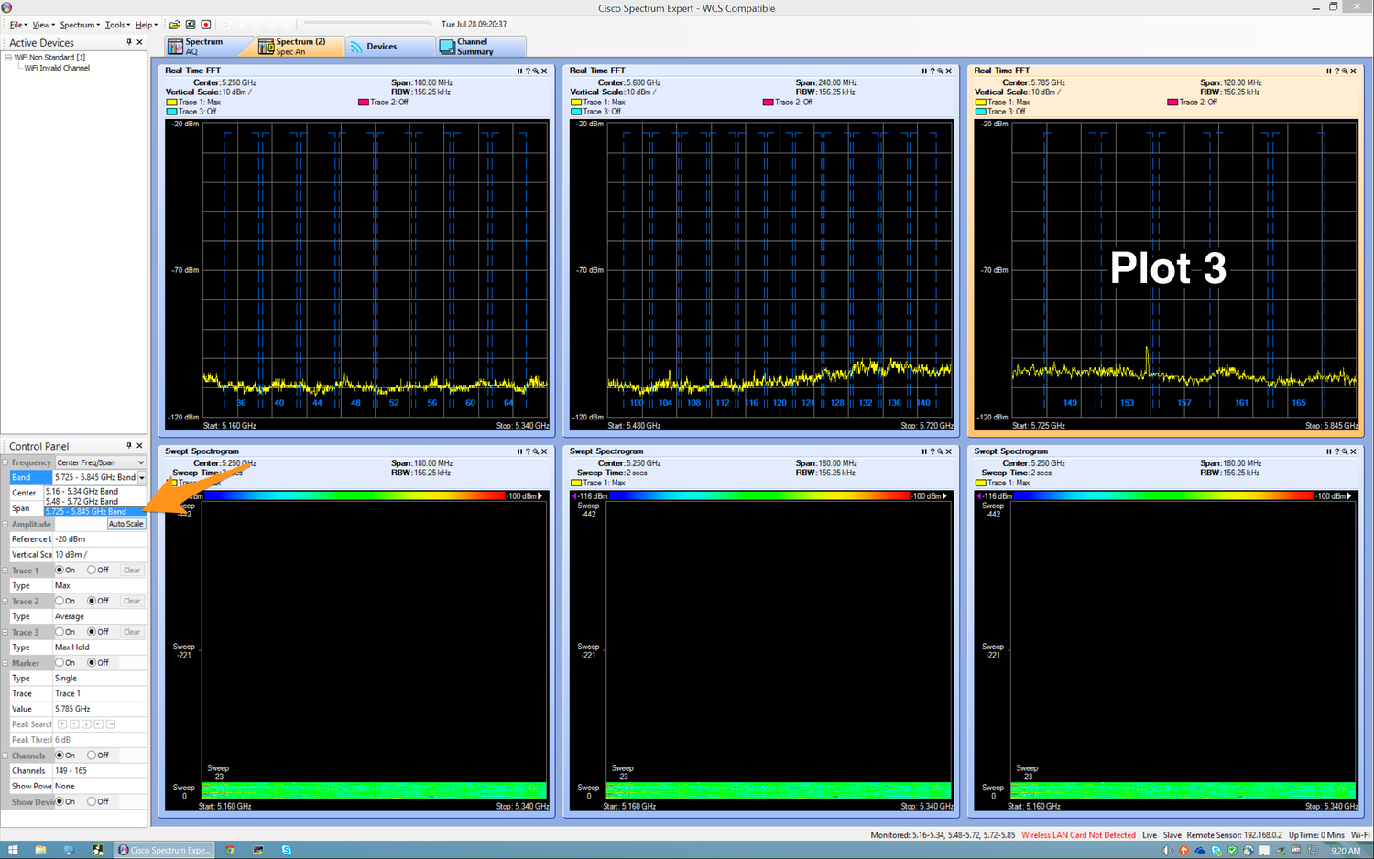
Task: Open File Explorer from the taskbar
Action: click(x=40, y=850)
